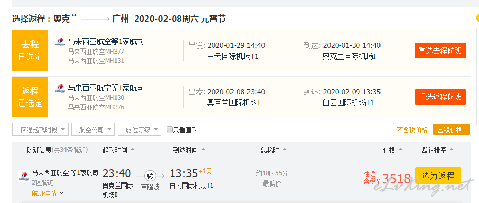Sort by 总耗时 arrow icon

pyautogui.click(x=285, y=150)
